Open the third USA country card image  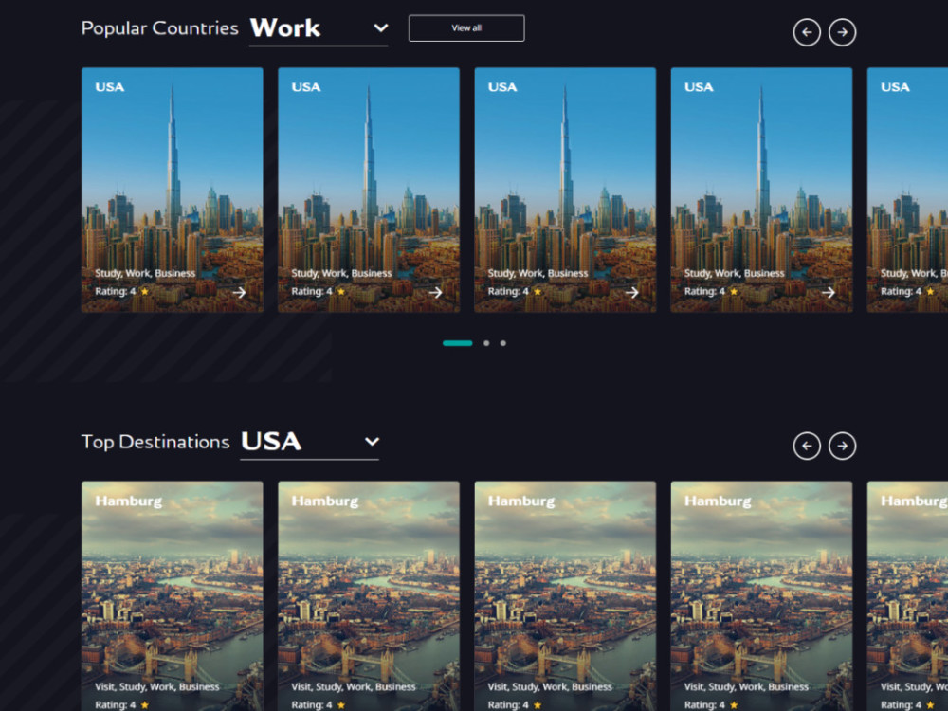[565, 190]
